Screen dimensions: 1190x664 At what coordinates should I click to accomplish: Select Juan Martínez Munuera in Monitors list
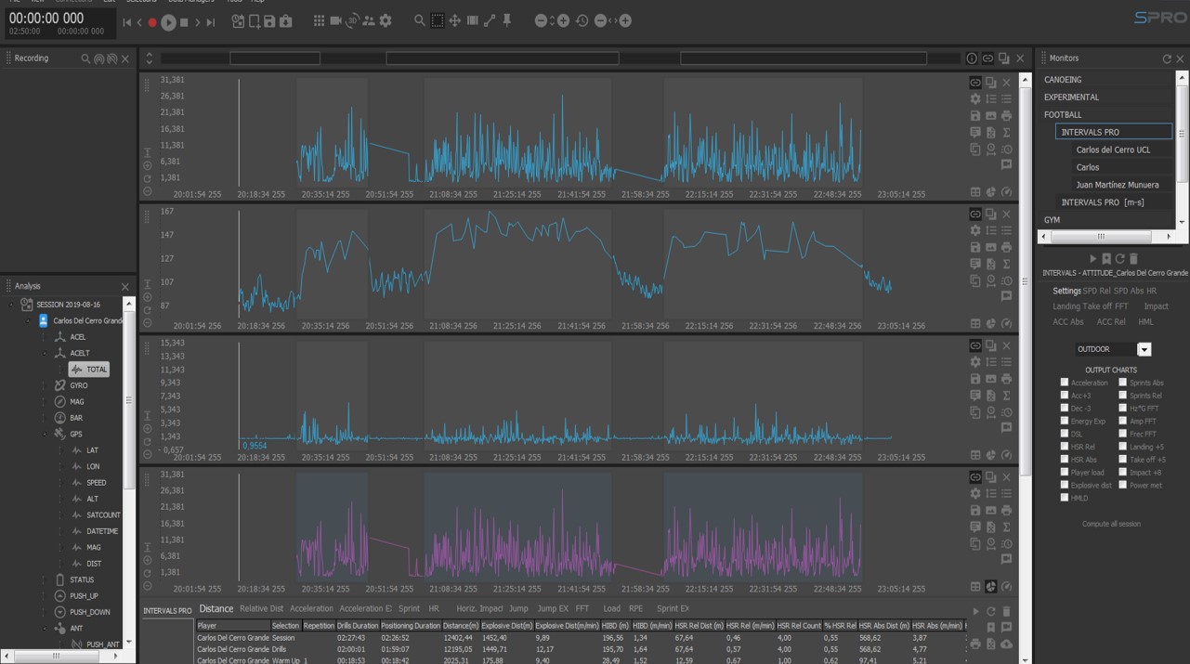1117,185
